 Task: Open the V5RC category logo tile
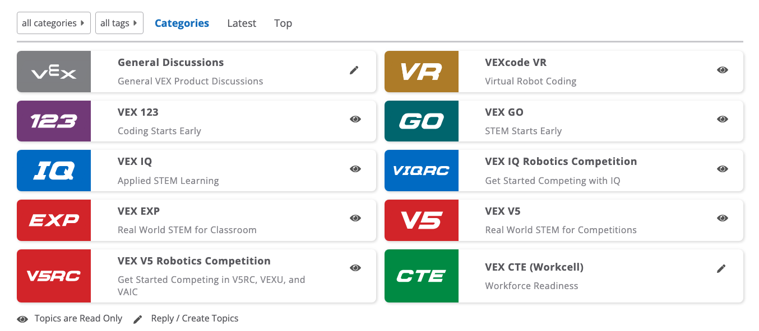(x=54, y=276)
